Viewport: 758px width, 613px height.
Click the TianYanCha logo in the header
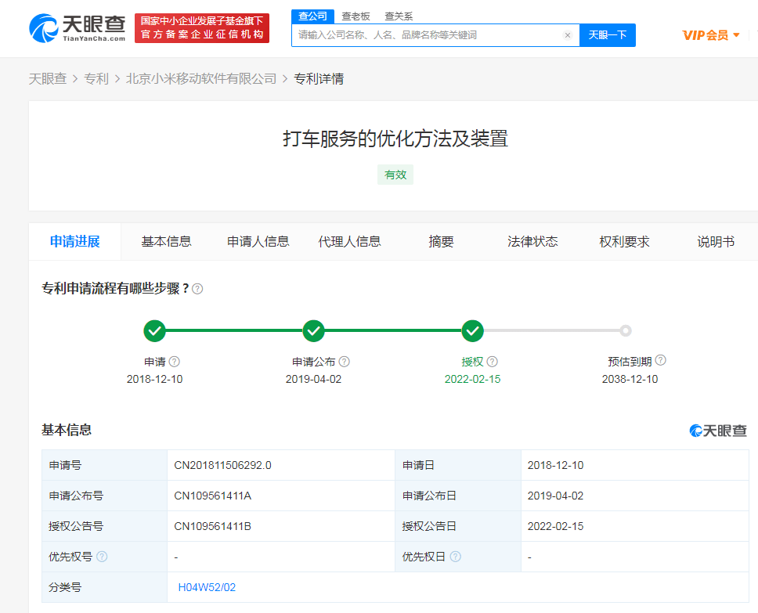click(x=77, y=27)
